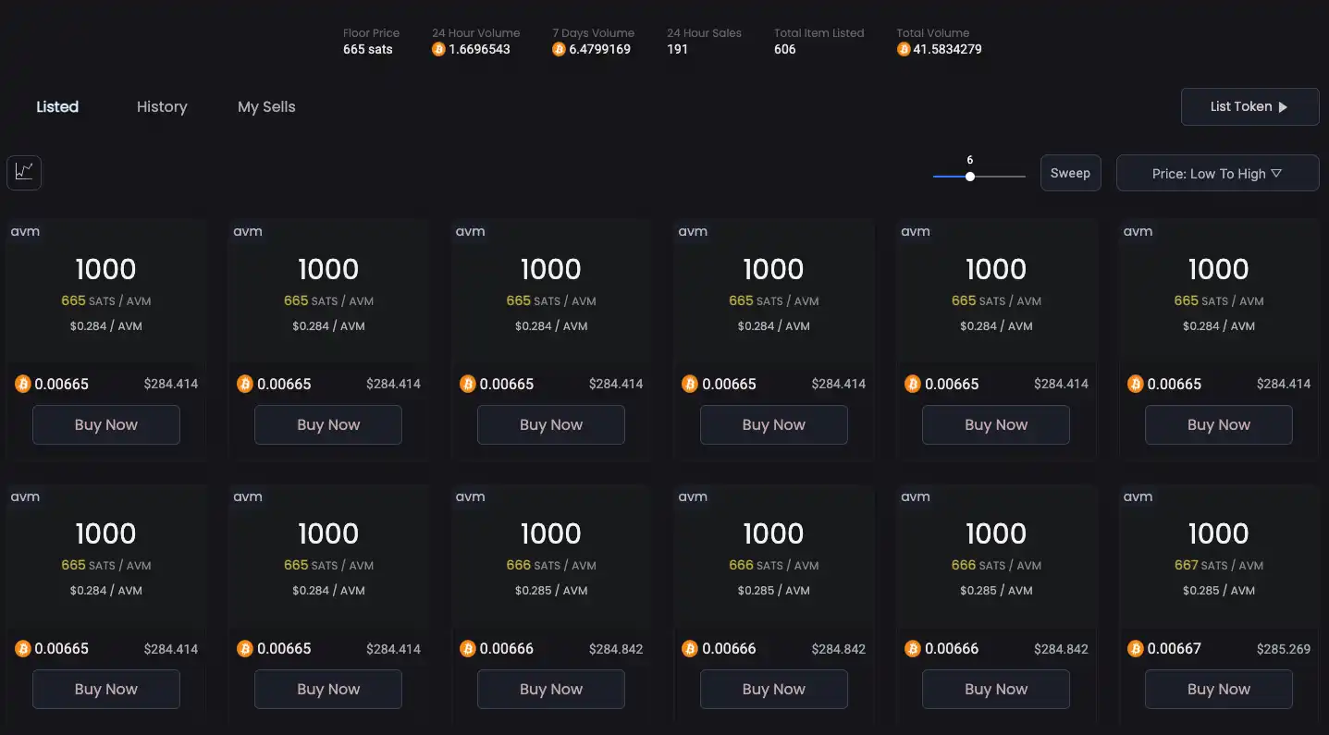Open the My Sells tab
Image resolution: width=1329 pixels, height=735 pixels.
coord(266,107)
